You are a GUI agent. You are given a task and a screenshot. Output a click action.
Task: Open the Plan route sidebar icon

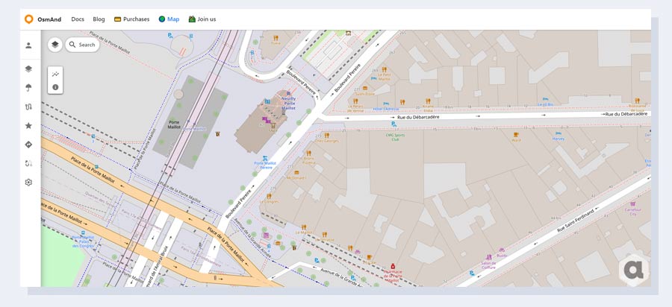[x=28, y=163]
